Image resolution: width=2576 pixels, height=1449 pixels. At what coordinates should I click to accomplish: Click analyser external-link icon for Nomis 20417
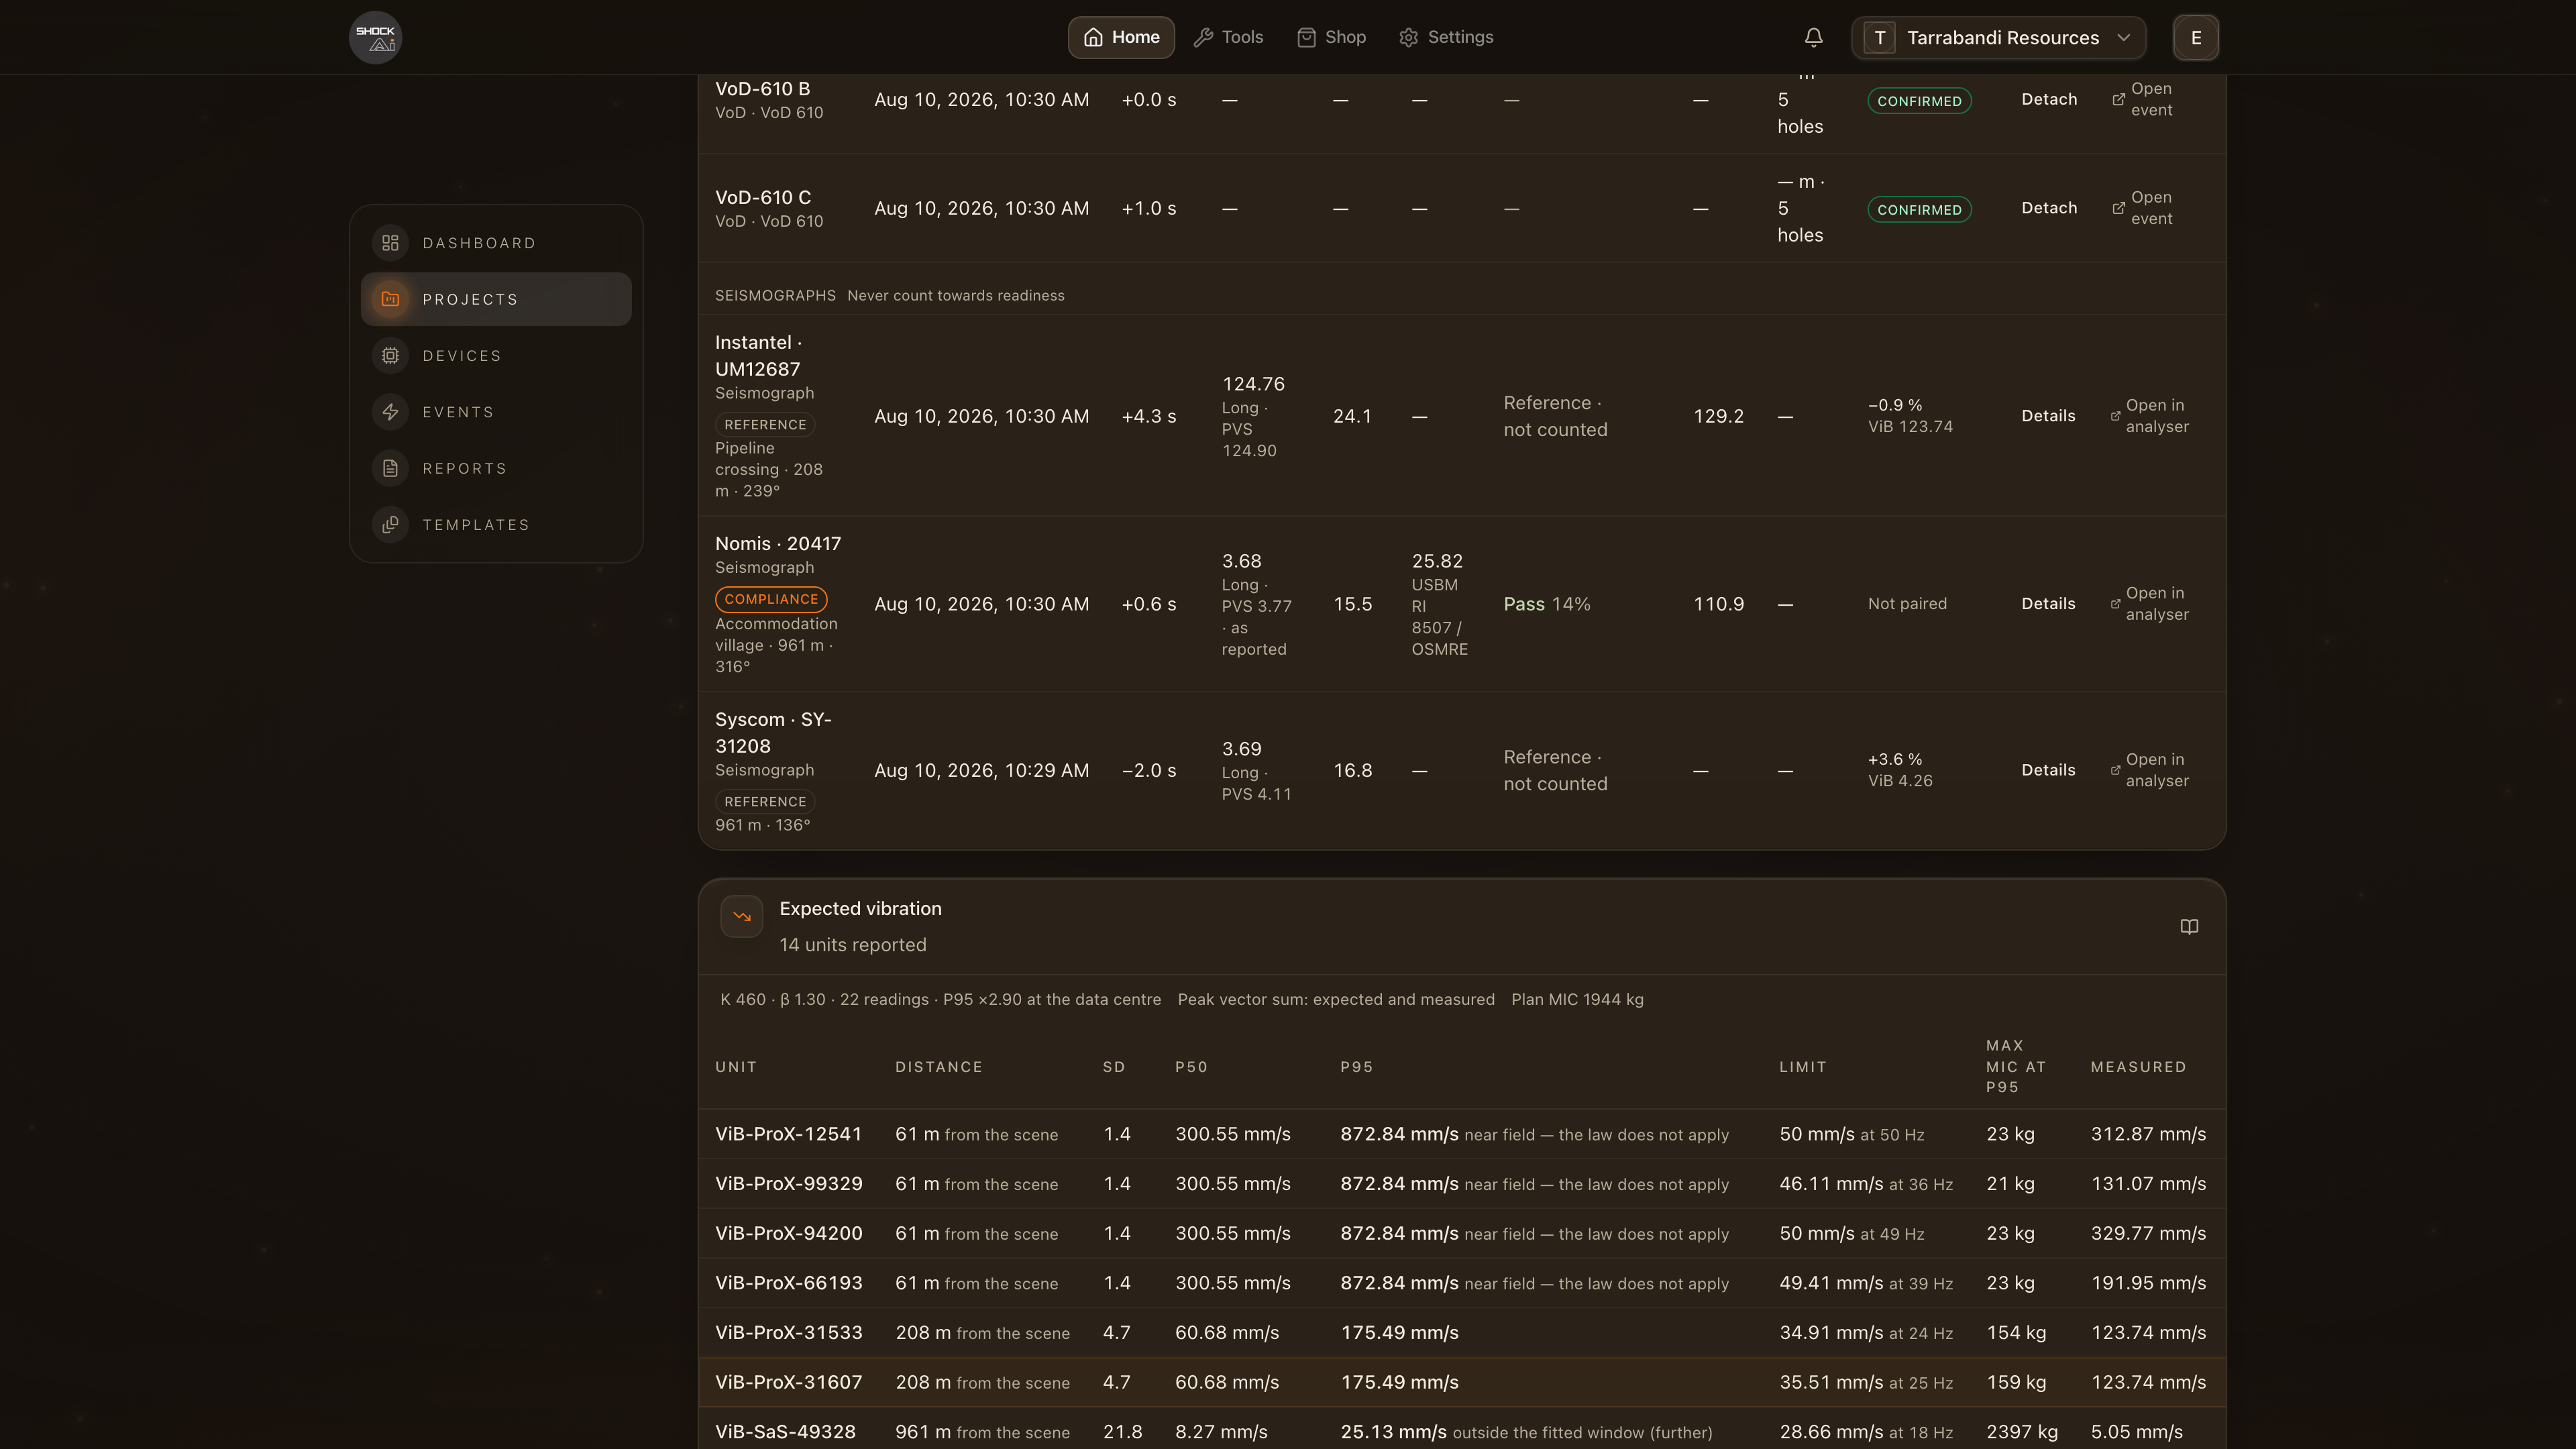tap(2115, 604)
